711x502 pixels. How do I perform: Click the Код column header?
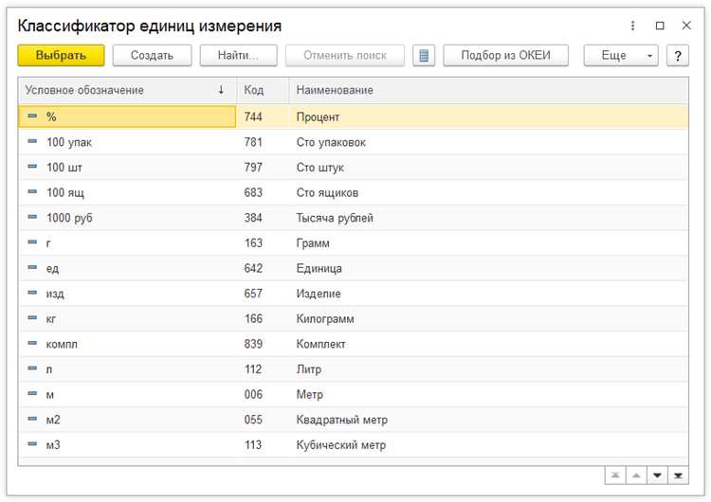point(263,90)
